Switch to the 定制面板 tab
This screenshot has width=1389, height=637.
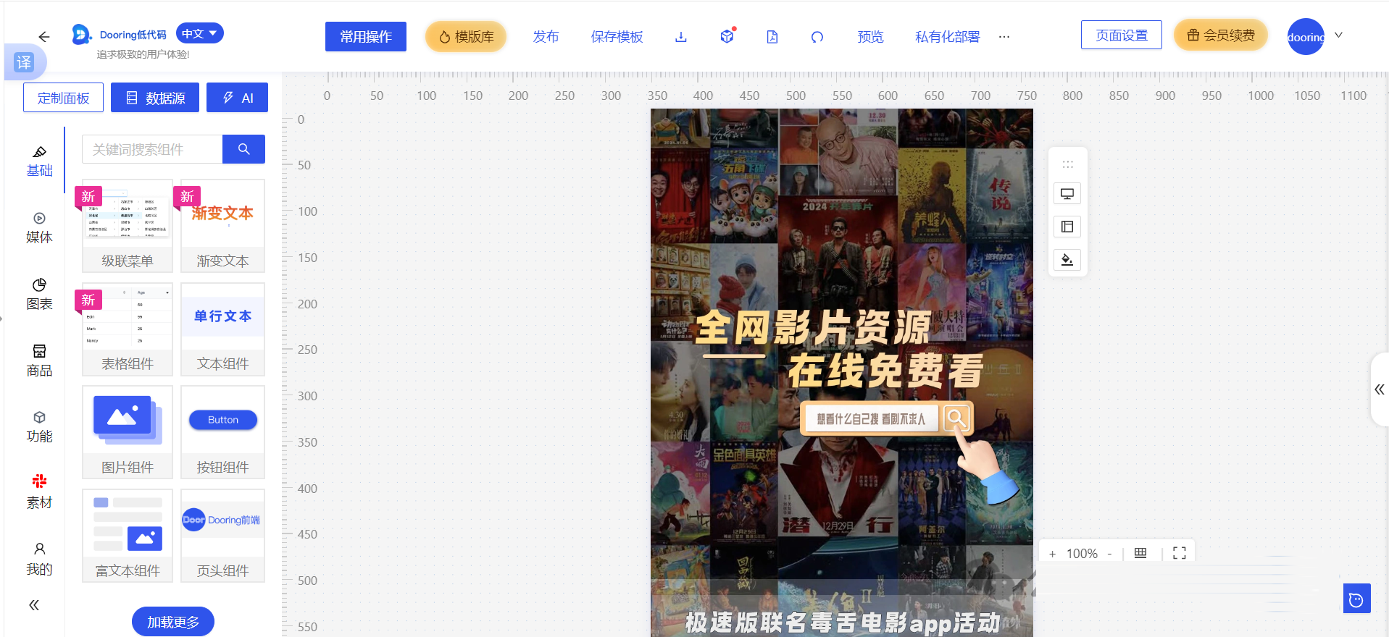coord(63,98)
